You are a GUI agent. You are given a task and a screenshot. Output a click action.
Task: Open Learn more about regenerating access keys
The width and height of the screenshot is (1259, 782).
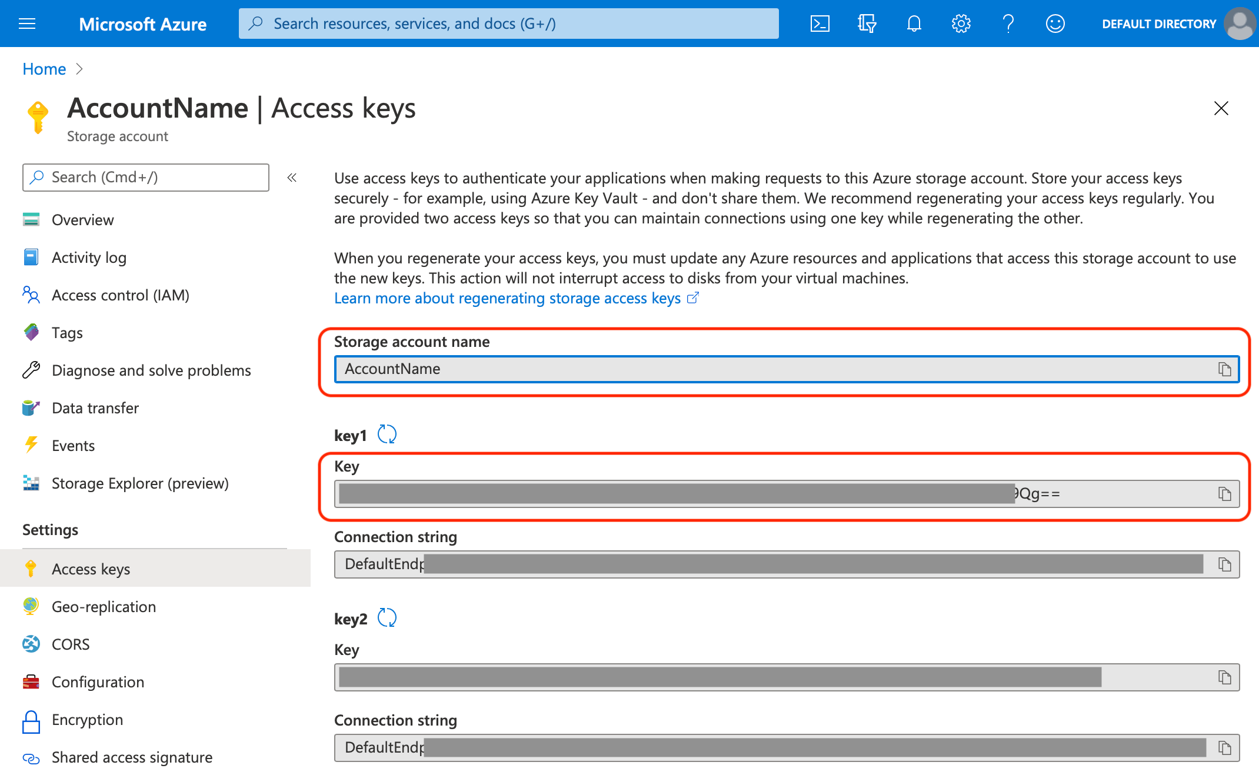click(507, 298)
